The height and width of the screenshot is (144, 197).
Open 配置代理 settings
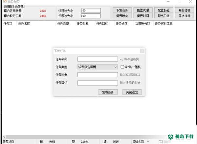[x=143, y=10]
